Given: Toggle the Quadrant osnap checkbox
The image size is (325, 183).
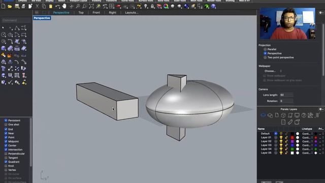Looking at the screenshot, I should (6, 162).
